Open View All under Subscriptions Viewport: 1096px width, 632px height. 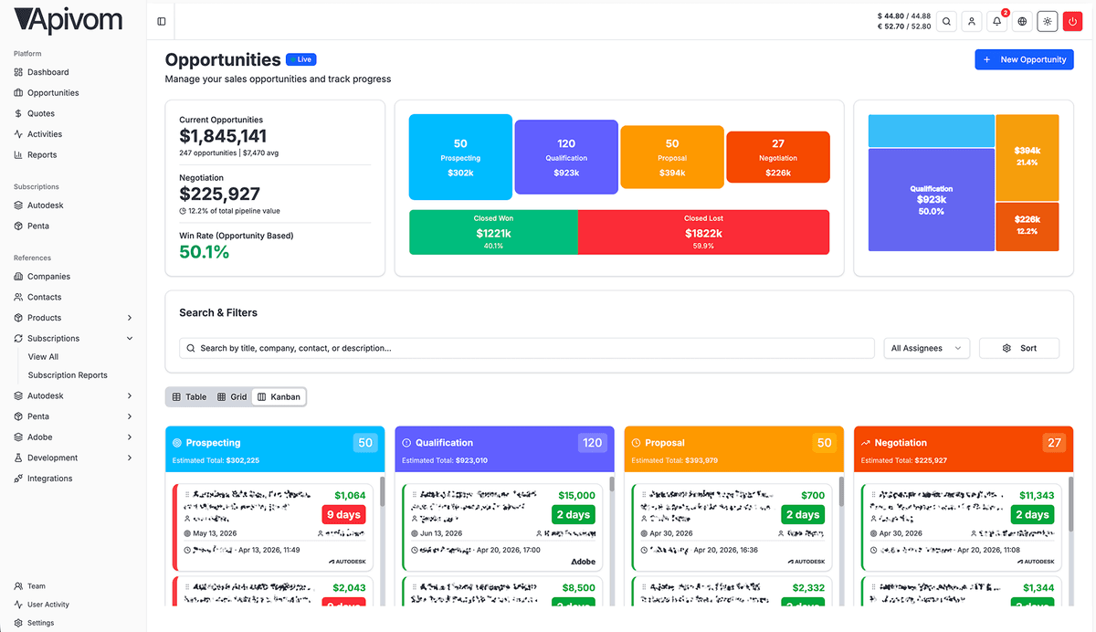click(43, 357)
